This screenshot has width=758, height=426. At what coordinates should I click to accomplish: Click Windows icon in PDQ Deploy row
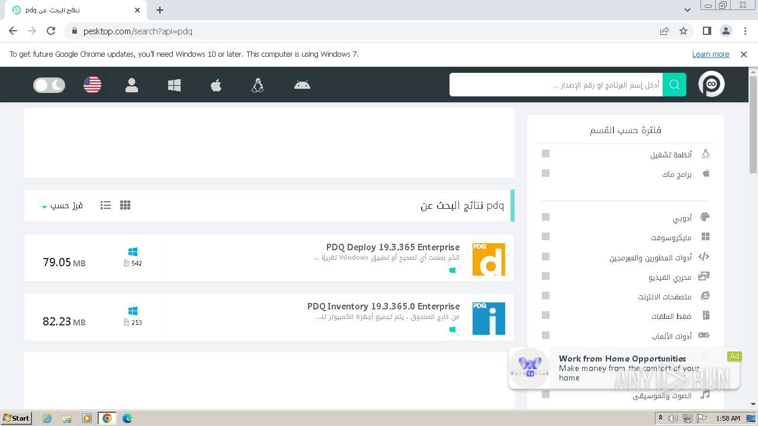(x=133, y=252)
